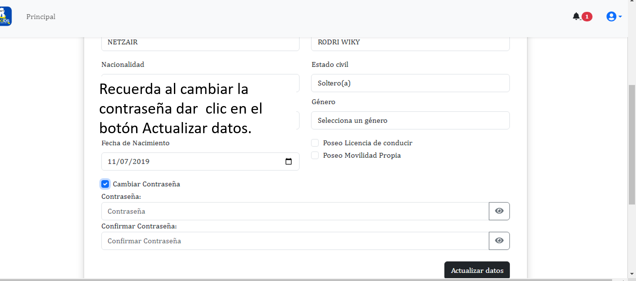
Task: Click the red notification badge showing 1
Action: pyautogui.click(x=587, y=17)
